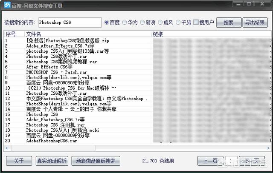Select row AdobePhotoshopCS6.rar
This screenshot has width=273, height=173.
[x=137, y=141]
